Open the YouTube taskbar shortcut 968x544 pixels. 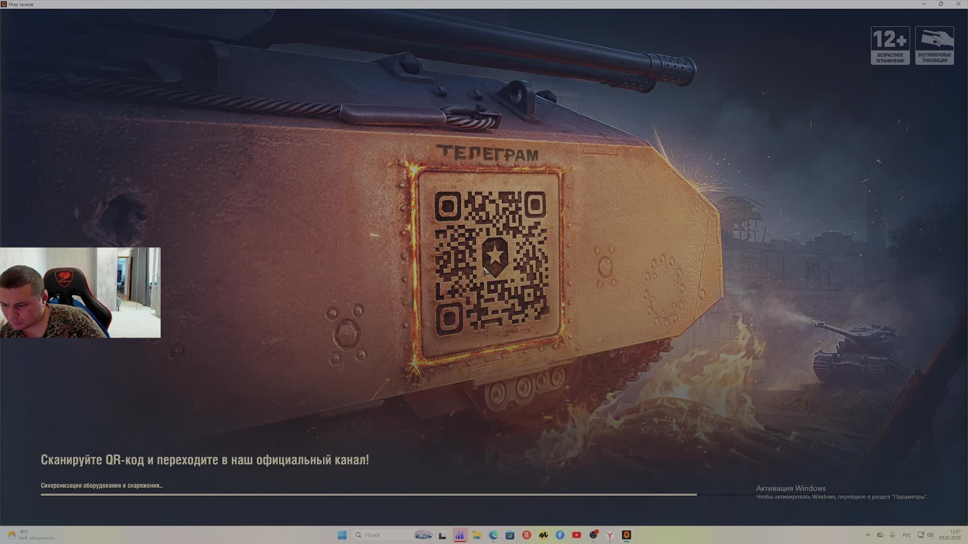click(x=577, y=535)
